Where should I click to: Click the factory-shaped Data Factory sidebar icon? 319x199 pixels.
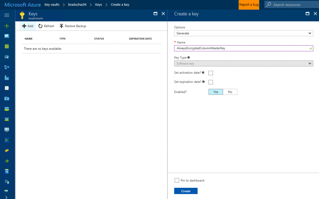pos(7,78)
